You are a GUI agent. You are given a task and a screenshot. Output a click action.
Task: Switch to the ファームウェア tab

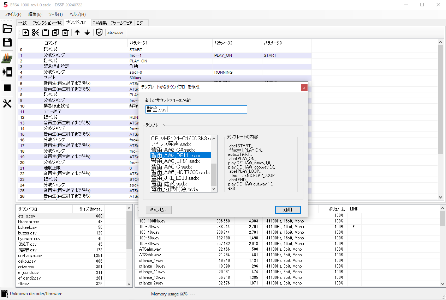tap(121, 23)
